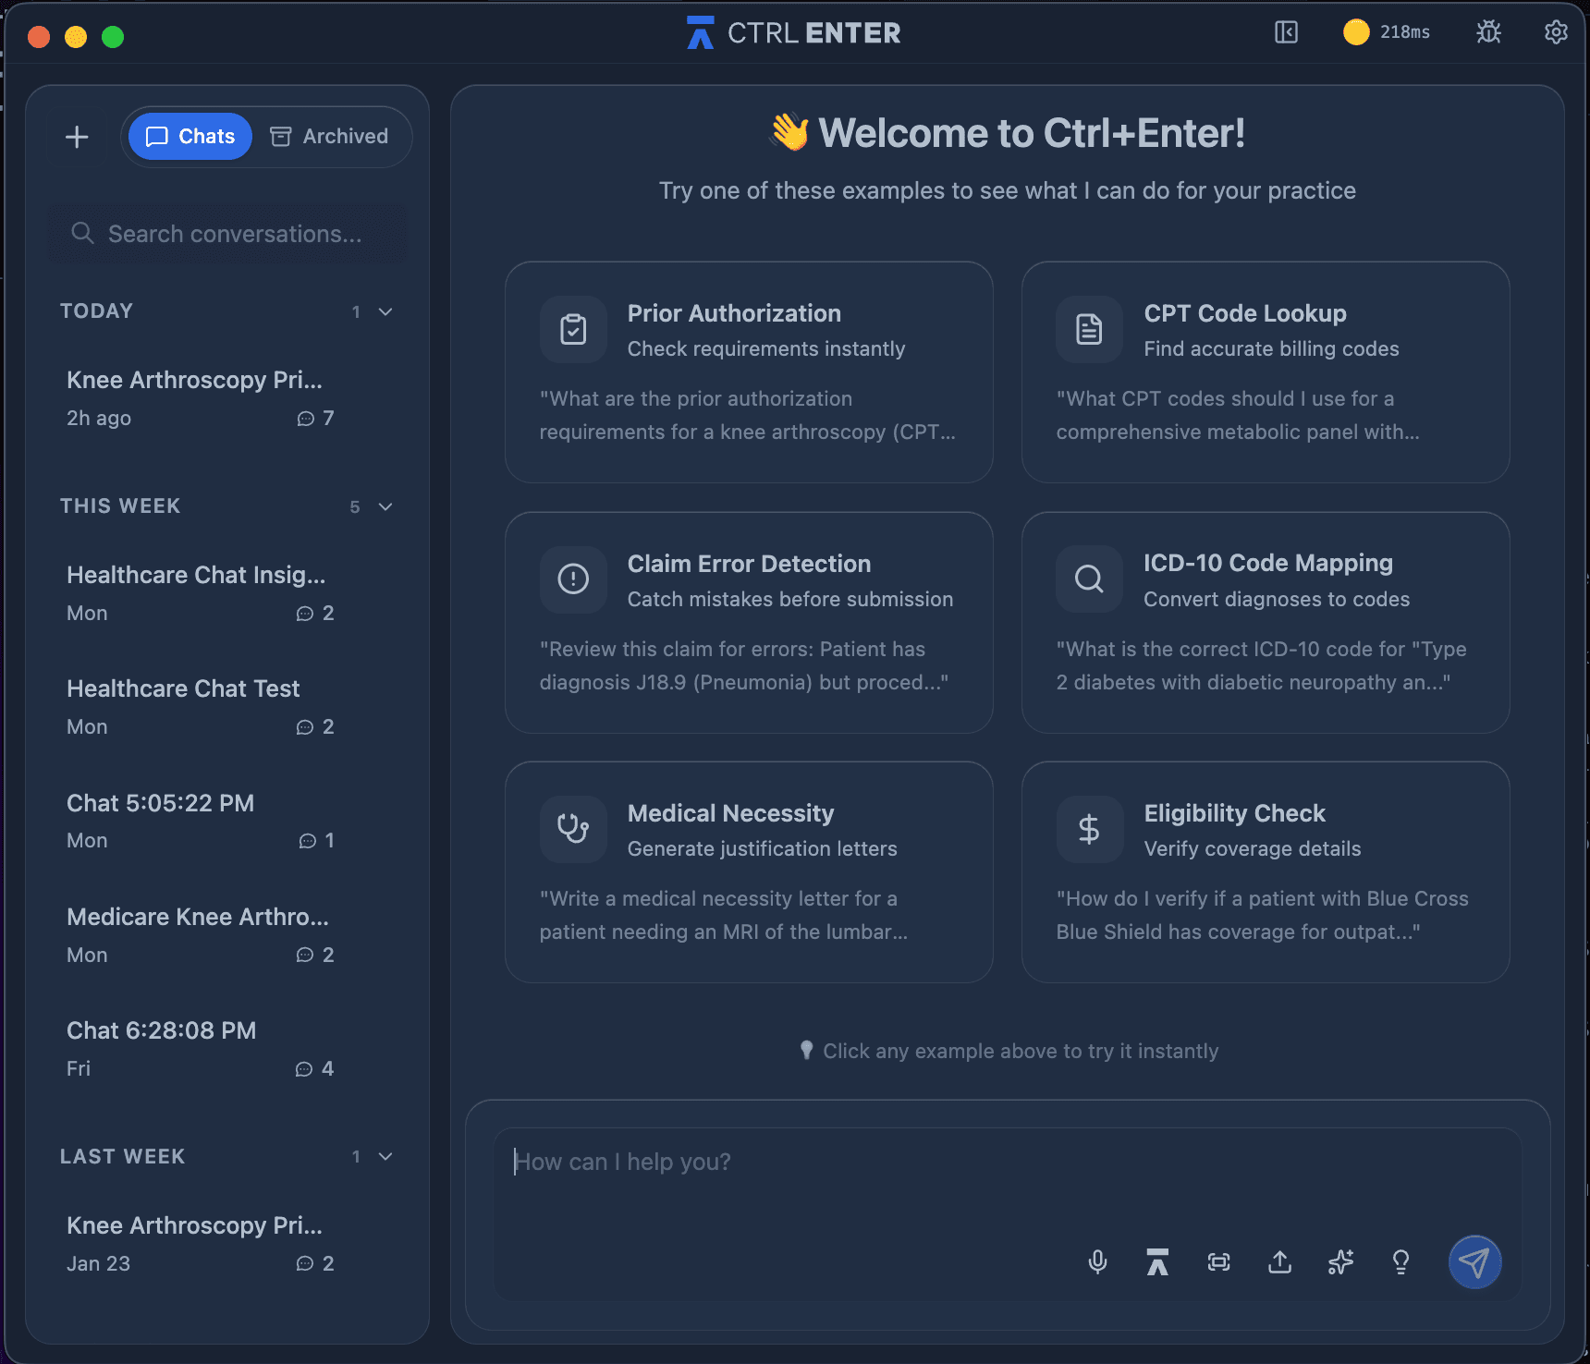Try the Claim Error Detection example card
Image resolution: width=1590 pixels, height=1364 pixels.
(749, 622)
